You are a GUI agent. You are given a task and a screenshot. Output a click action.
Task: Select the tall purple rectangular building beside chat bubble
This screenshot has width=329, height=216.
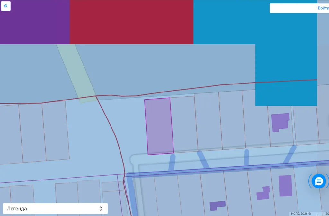click(x=285, y=186)
